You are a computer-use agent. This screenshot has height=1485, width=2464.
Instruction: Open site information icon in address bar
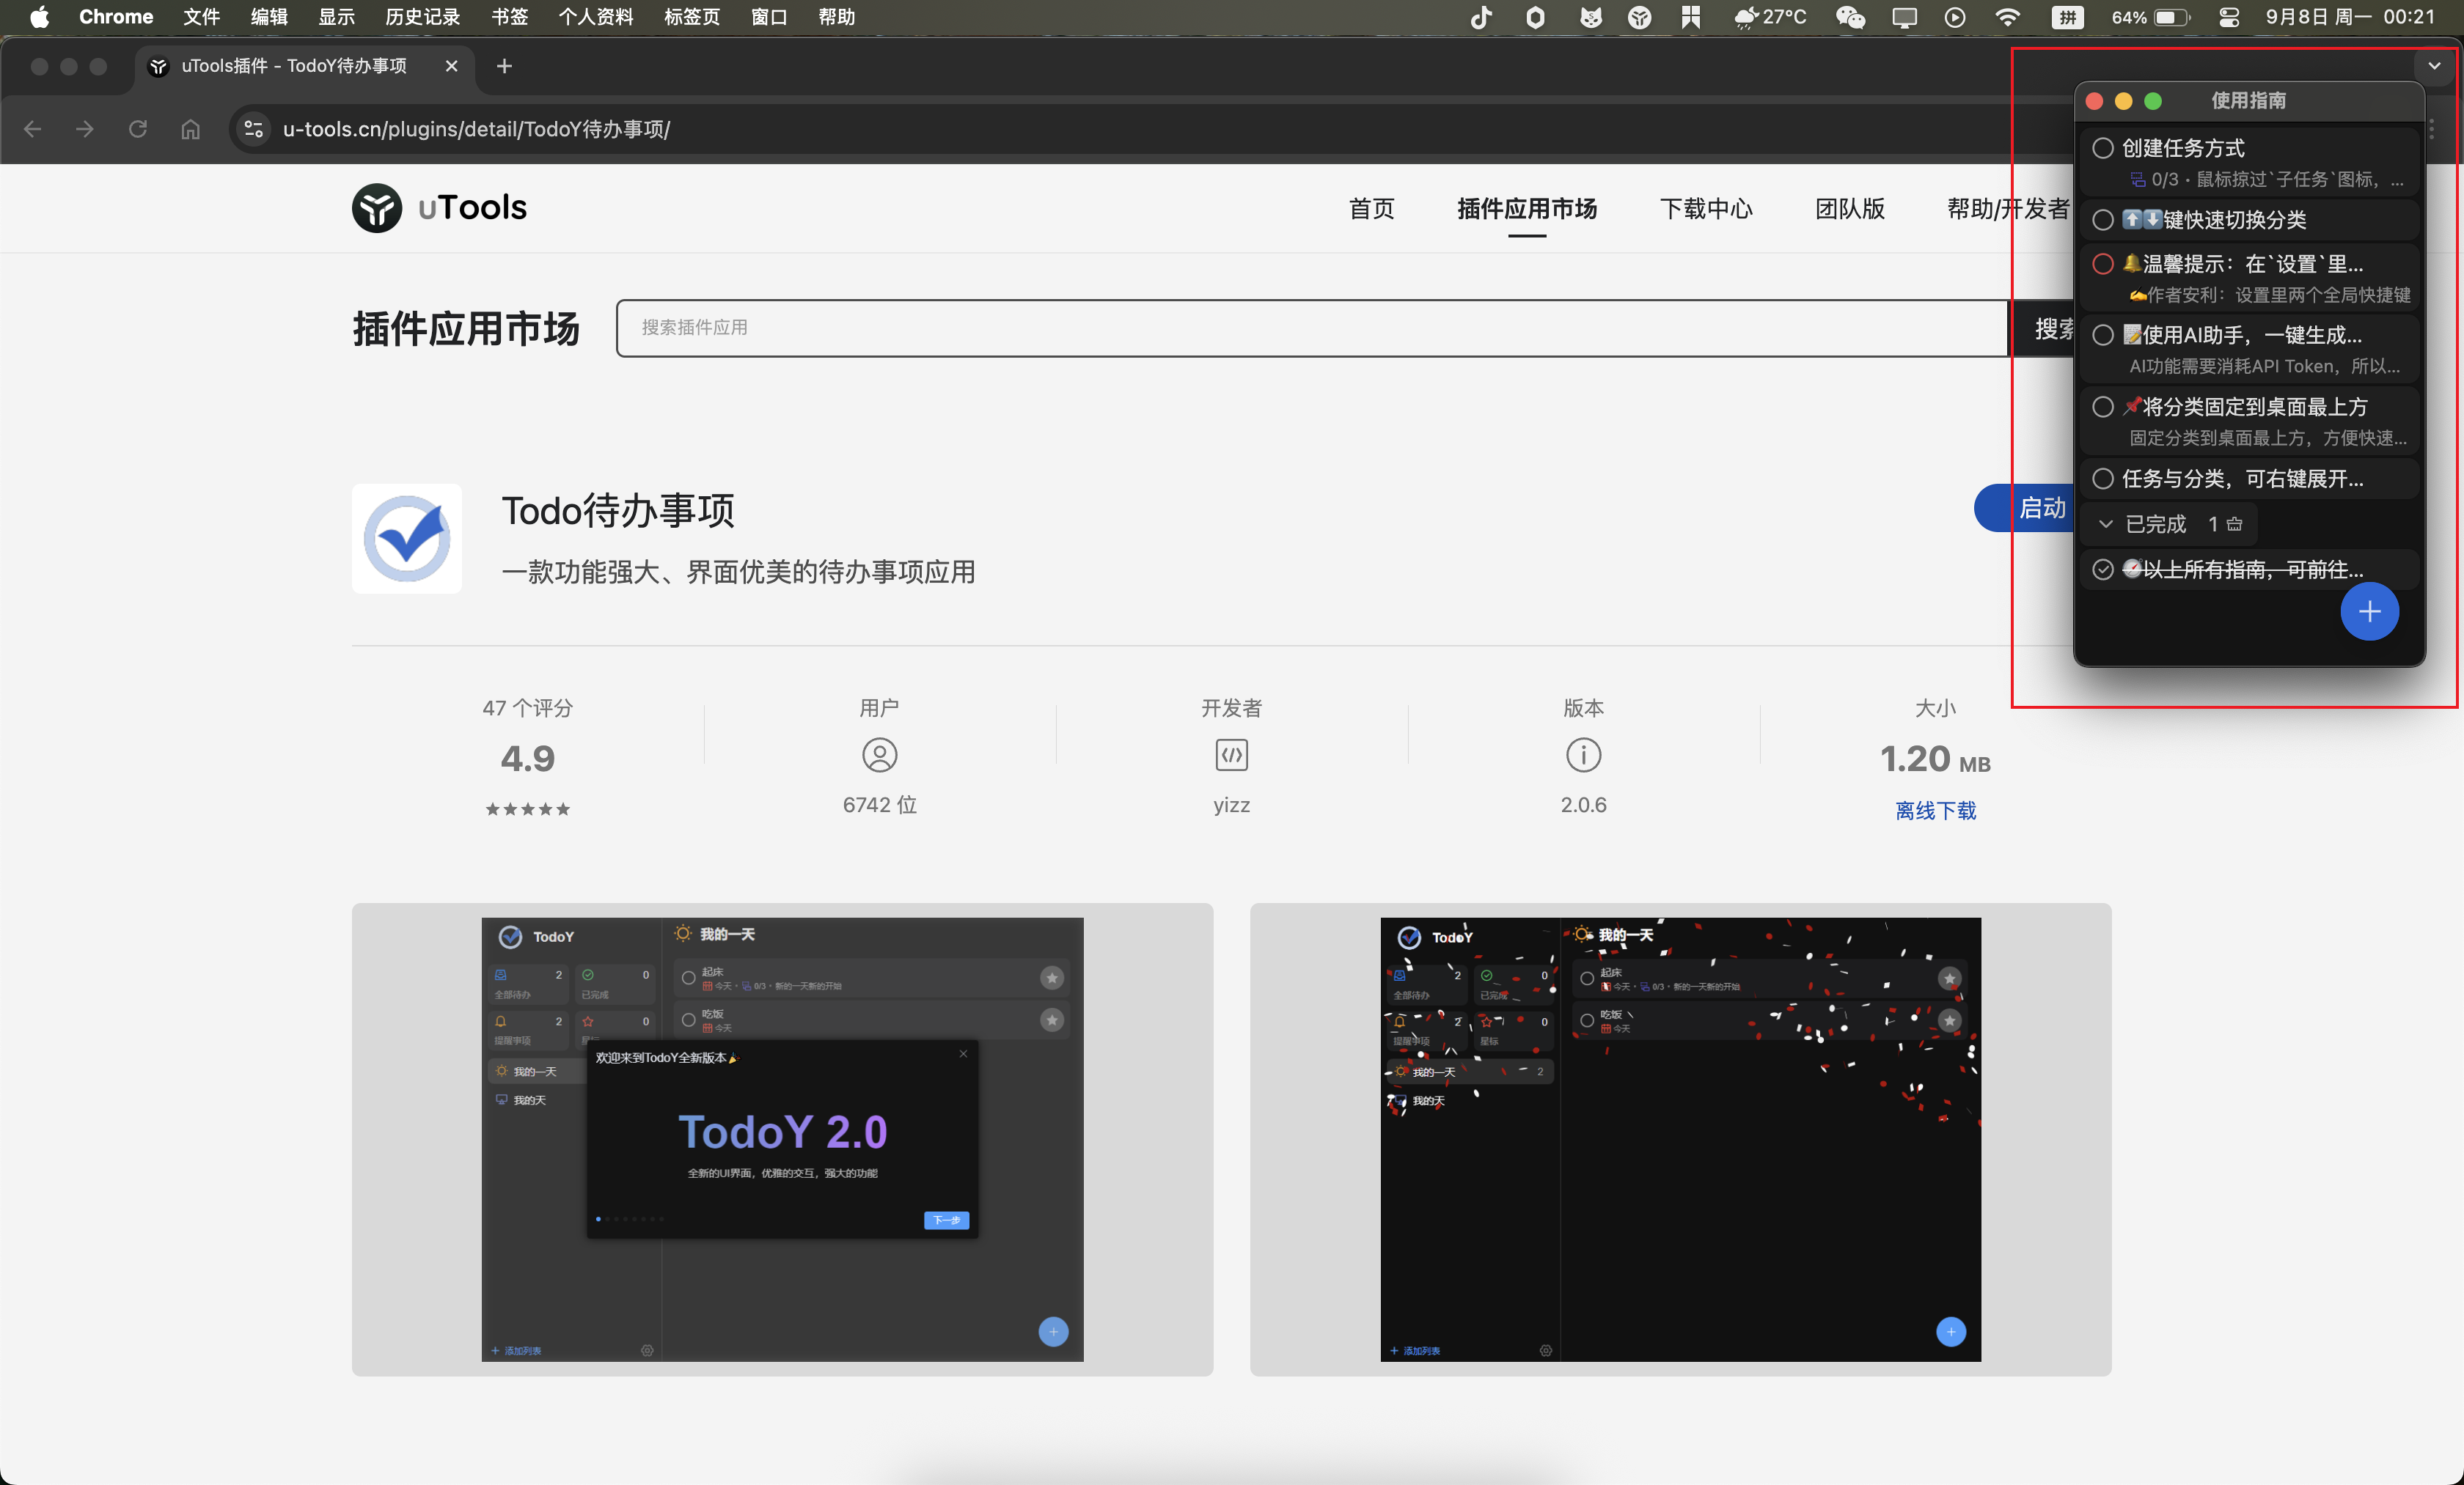254,129
